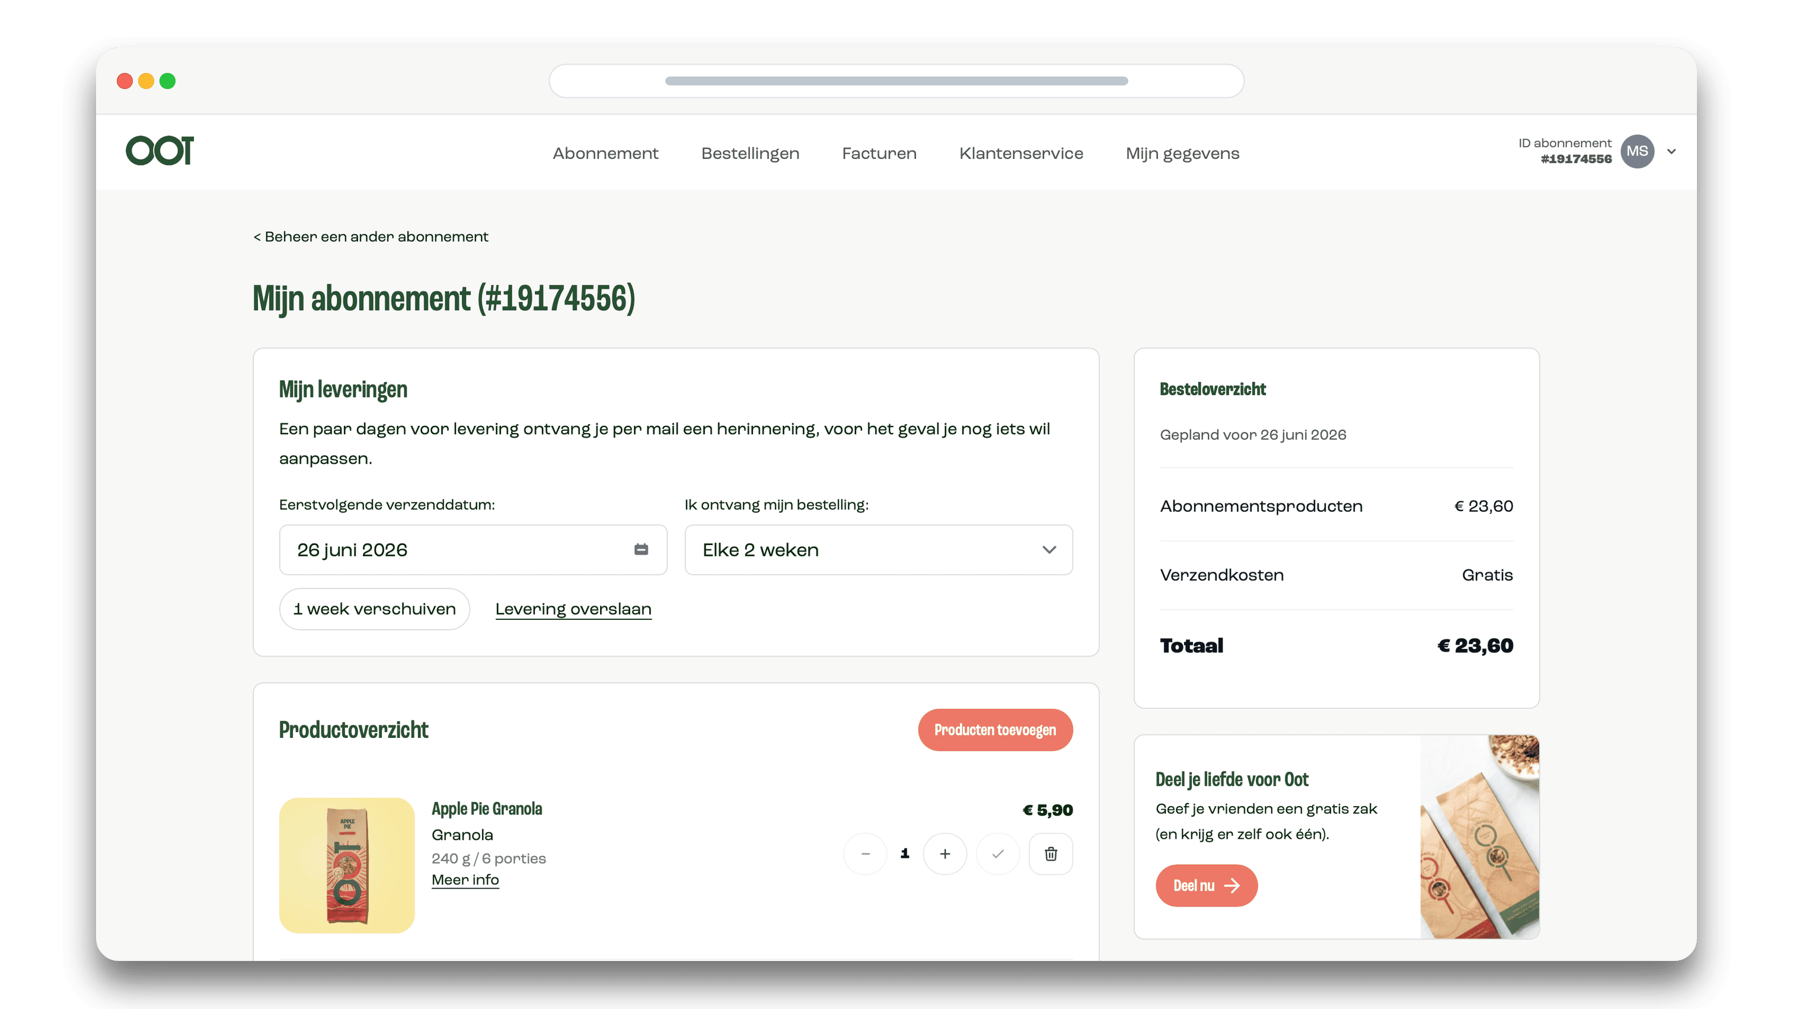The height and width of the screenshot is (1009, 1793).
Task: Click the Gepland voor 26 juni 2026 text
Action: tap(1253, 435)
